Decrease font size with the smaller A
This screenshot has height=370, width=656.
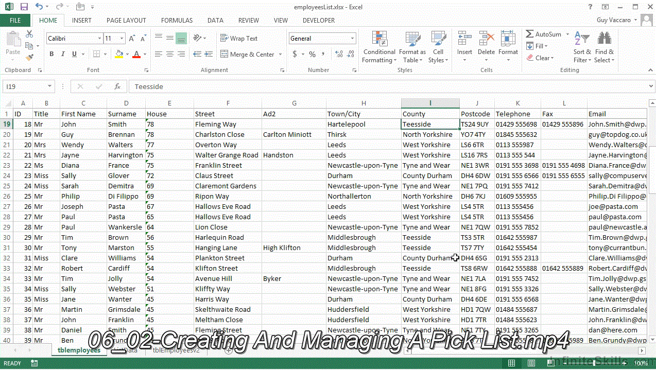pos(142,39)
